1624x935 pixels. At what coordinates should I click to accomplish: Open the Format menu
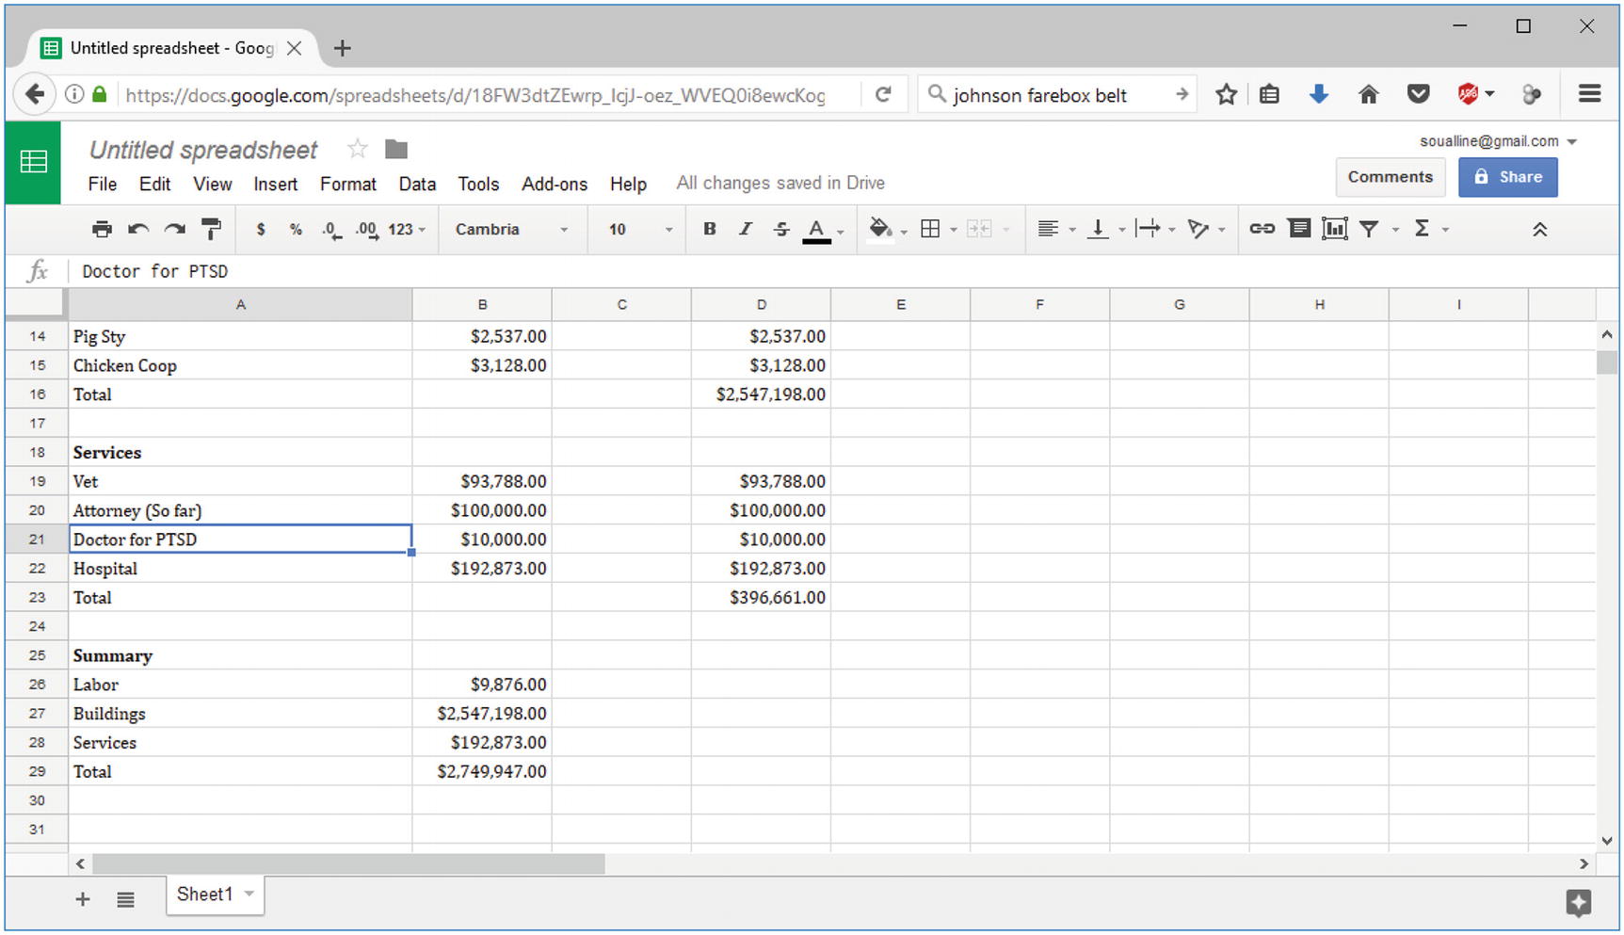[x=347, y=184]
